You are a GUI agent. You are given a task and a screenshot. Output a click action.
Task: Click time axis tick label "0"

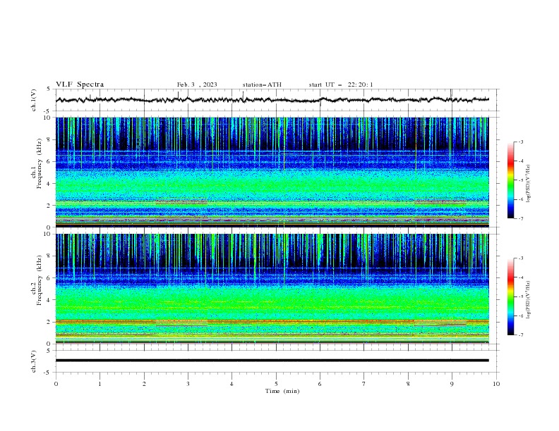coord(56,384)
